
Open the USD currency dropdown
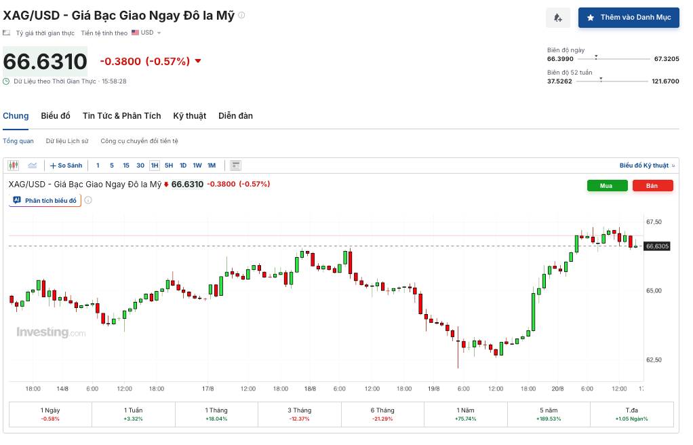click(x=146, y=33)
